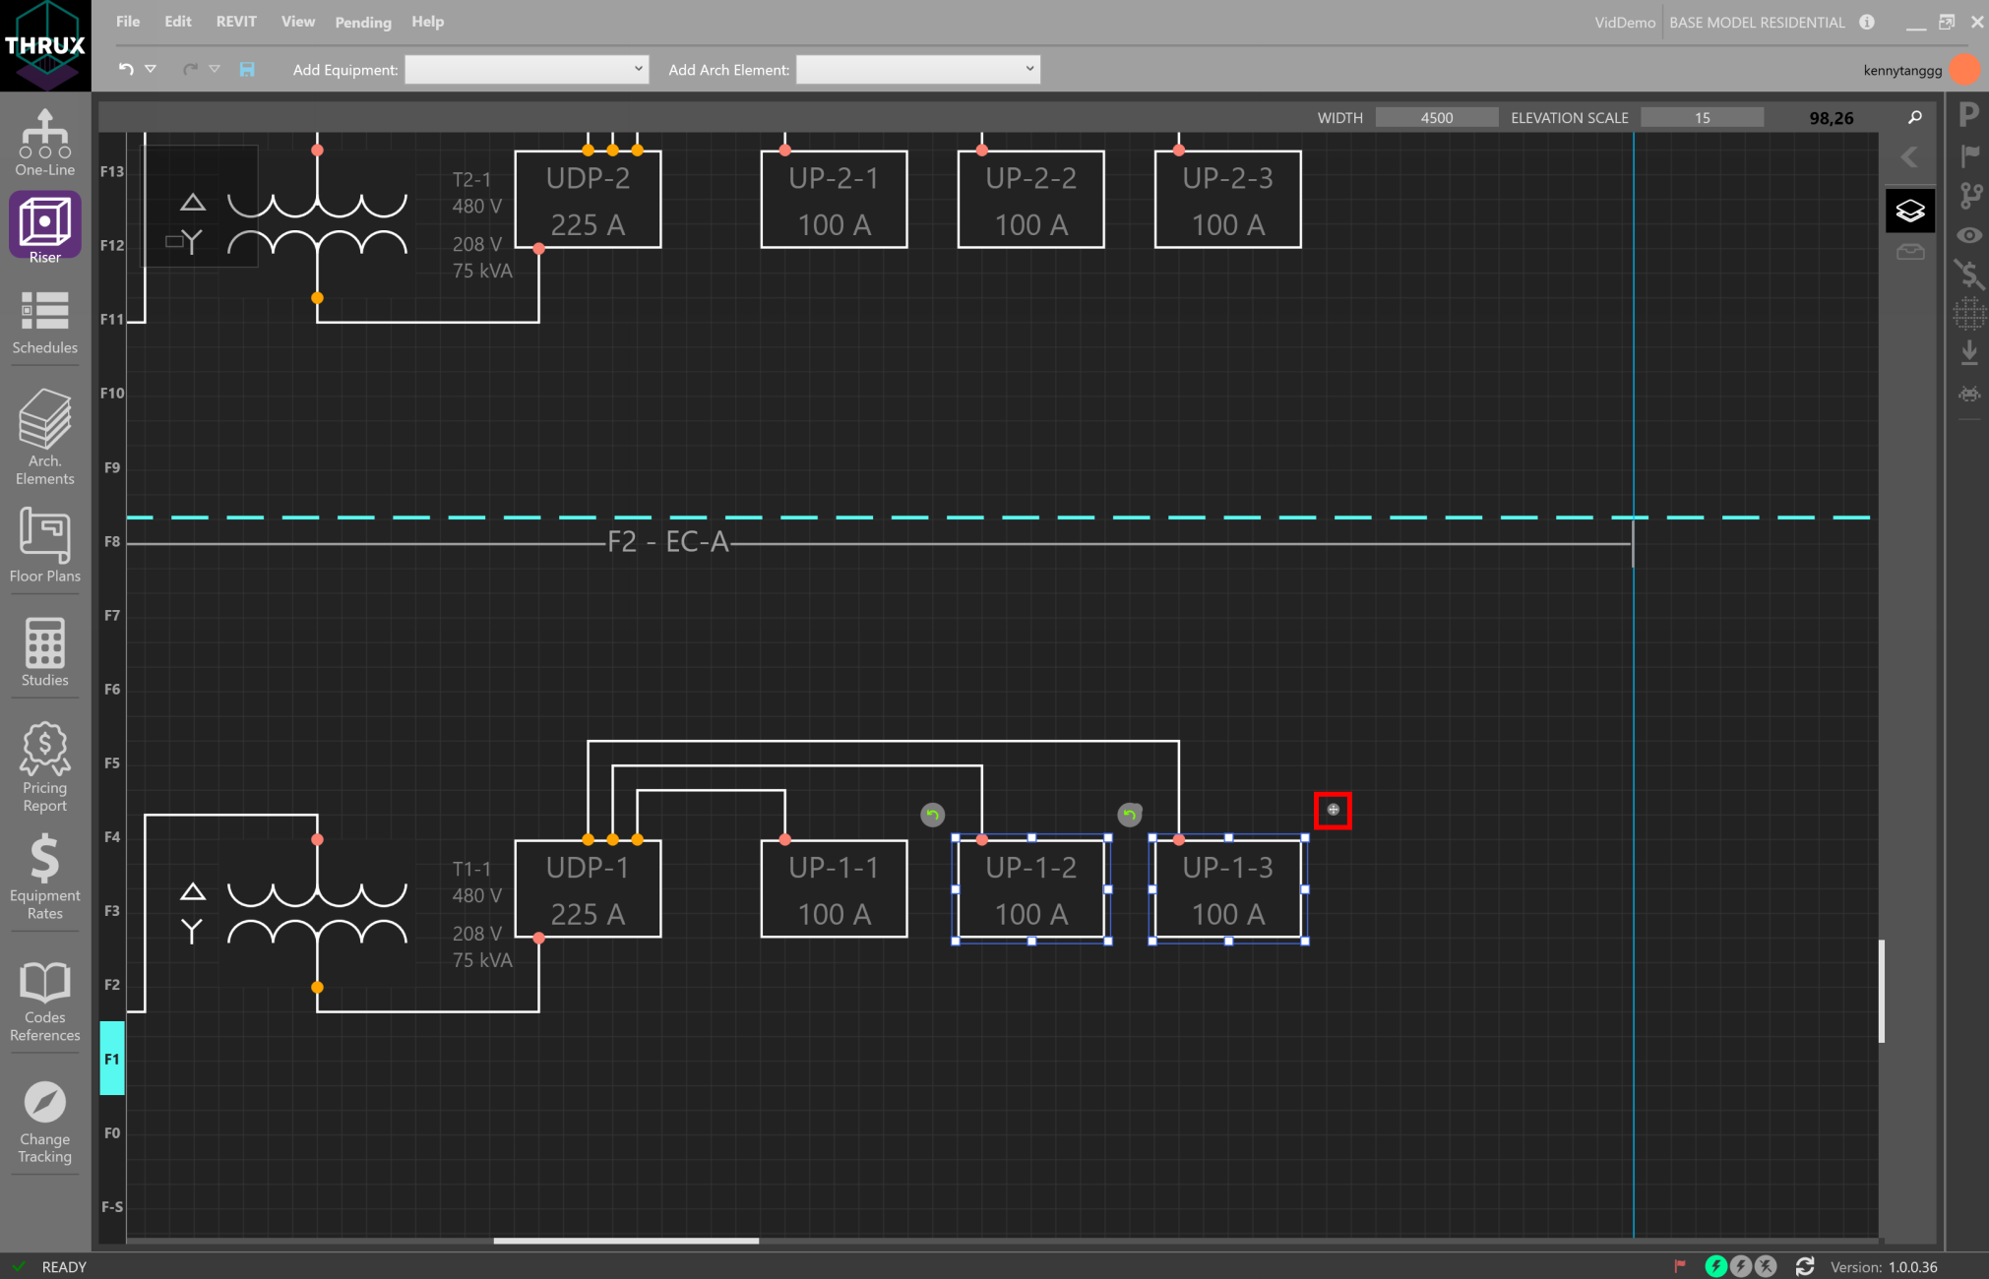Open the Add Equipment dropdown

(x=527, y=69)
